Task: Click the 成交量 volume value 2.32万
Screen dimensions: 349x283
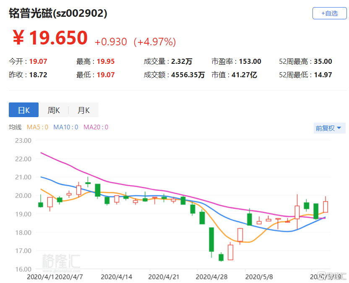Action: click(x=182, y=61)
